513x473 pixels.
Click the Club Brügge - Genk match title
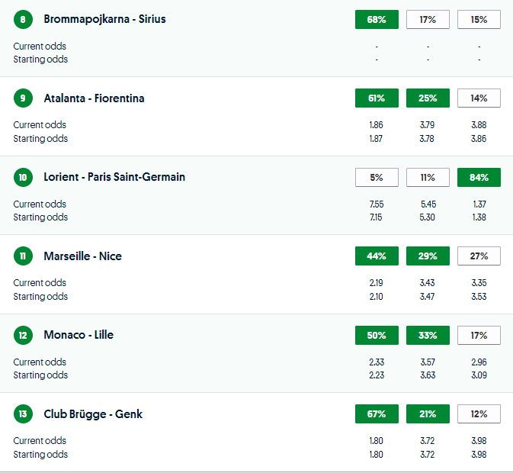(x=93, y=414)
